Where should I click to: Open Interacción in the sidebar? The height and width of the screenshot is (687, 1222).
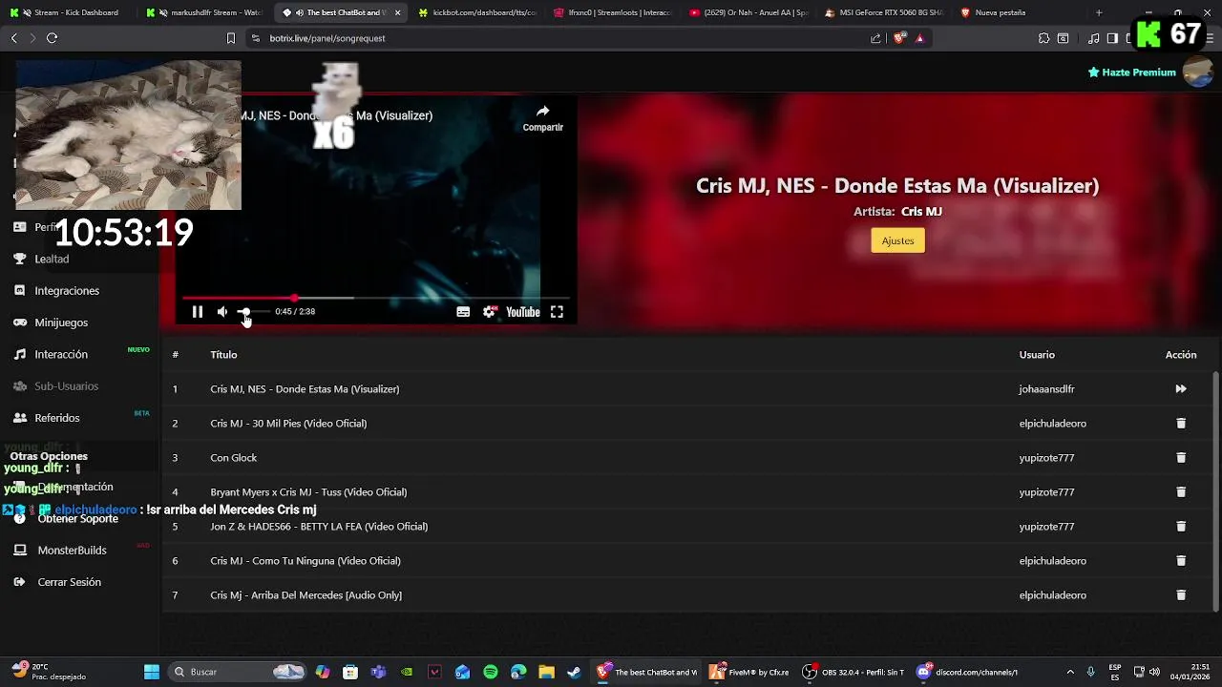point(61,354)
